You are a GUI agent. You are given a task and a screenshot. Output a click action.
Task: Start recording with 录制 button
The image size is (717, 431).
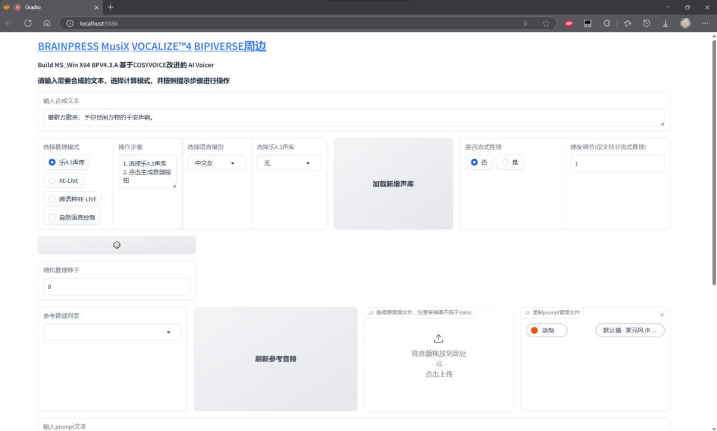coord(547,330)
